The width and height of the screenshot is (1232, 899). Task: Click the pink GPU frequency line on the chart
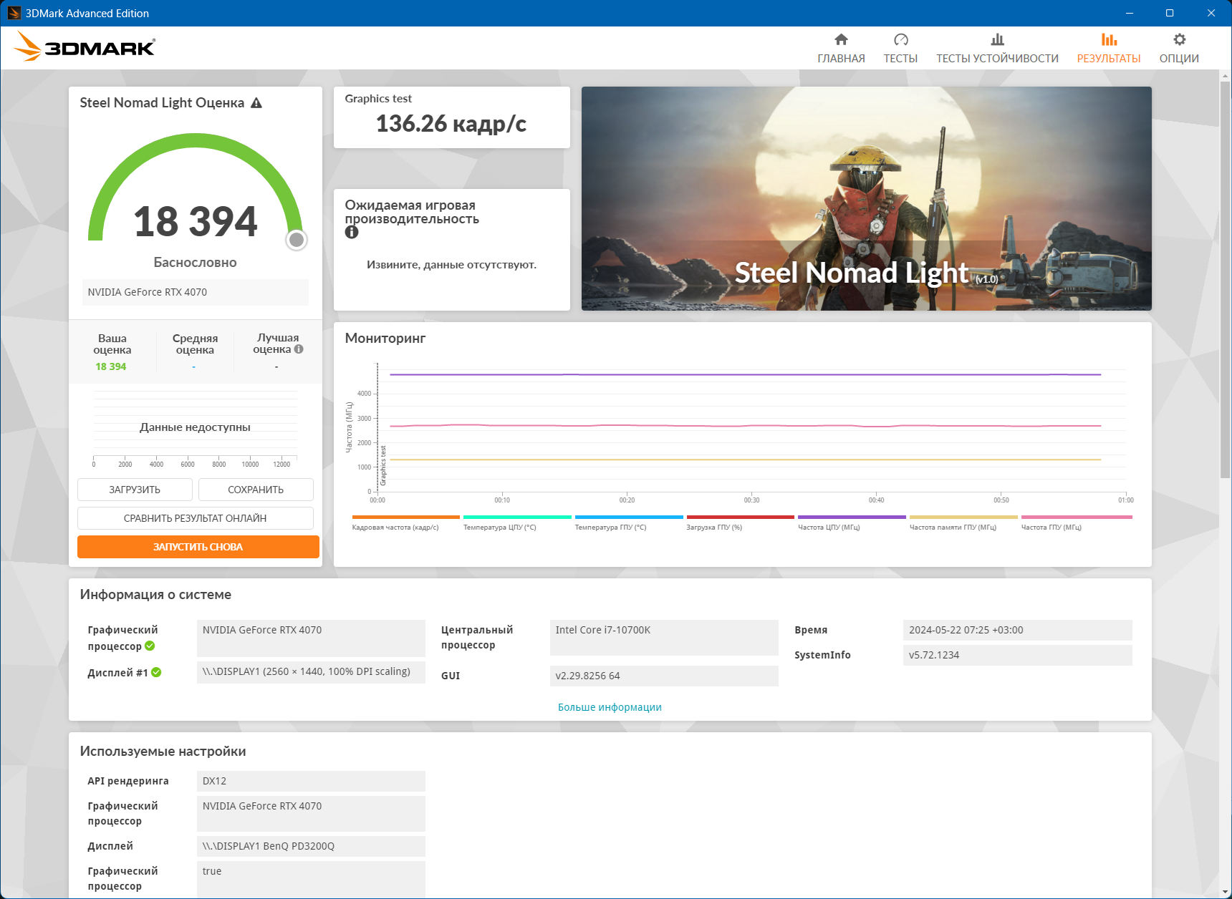click(x=745, y=426)
